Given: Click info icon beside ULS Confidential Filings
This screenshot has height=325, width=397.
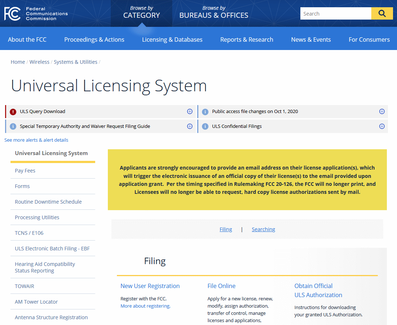Looking at the screenshot, I should point(205,126).
